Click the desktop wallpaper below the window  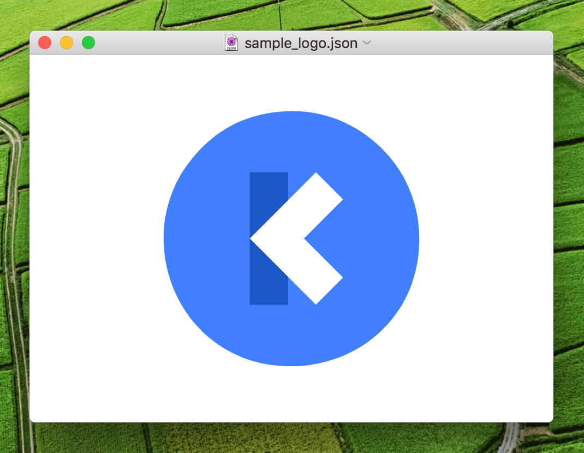point(291,439)
